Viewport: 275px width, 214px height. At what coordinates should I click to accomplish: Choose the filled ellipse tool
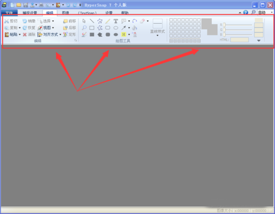tap(116, 35)
